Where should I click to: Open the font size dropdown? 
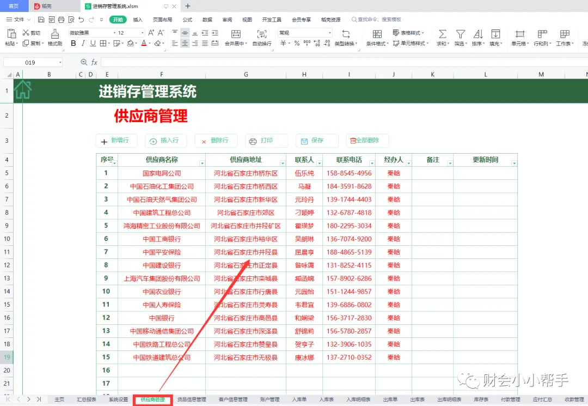142,33
